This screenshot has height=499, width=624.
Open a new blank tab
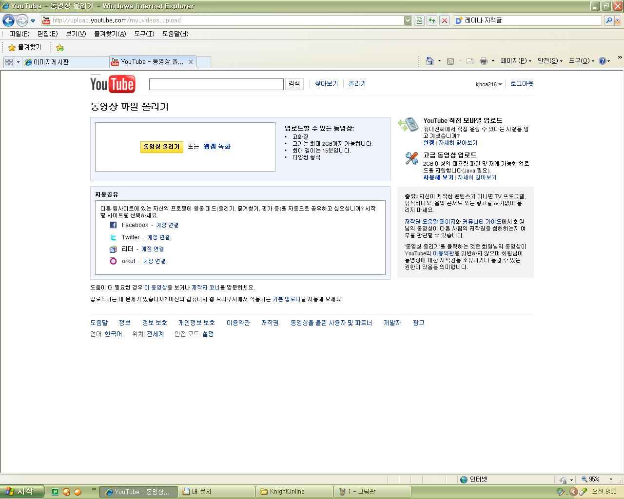(204, 62)
